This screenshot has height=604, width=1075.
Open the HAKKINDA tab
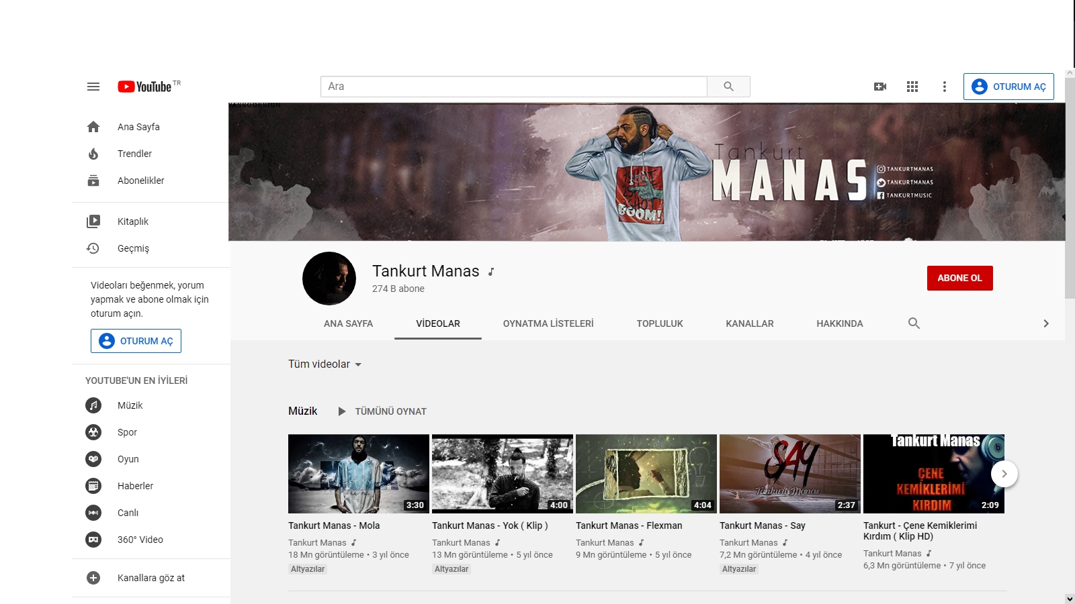[840, 323]
